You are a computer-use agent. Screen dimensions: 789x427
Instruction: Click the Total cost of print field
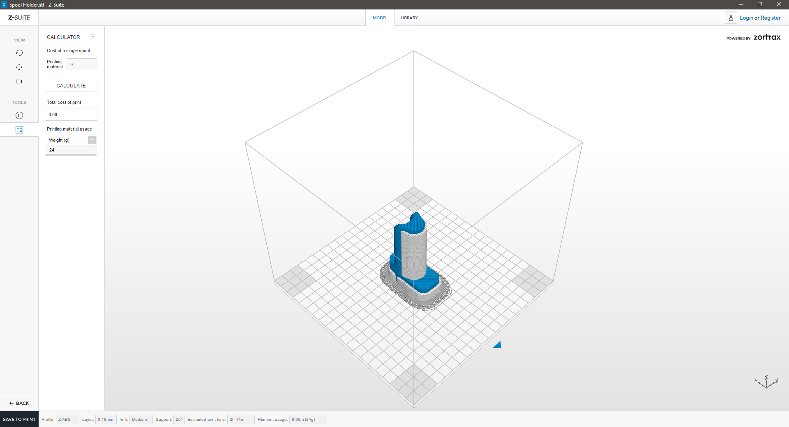71,115
